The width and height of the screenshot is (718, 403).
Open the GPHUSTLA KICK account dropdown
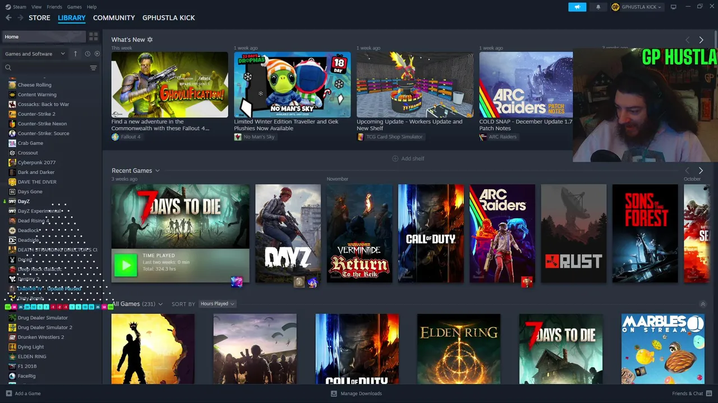pos(637,7)
